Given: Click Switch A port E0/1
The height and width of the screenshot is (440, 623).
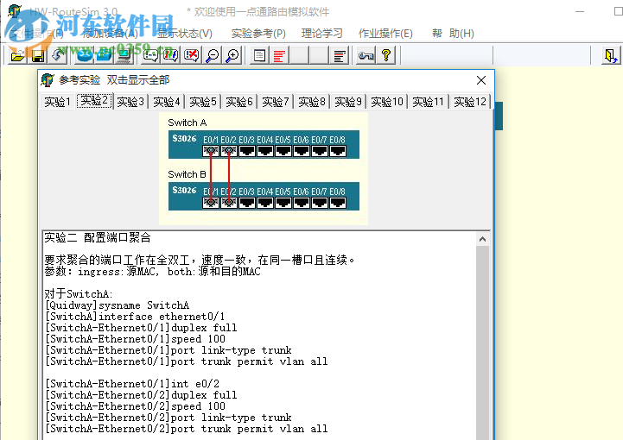Looking at the screenshot, I should pyautogui.click(x=211, y=151).
